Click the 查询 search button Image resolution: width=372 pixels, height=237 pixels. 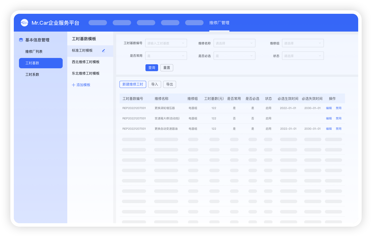[152, 68]
